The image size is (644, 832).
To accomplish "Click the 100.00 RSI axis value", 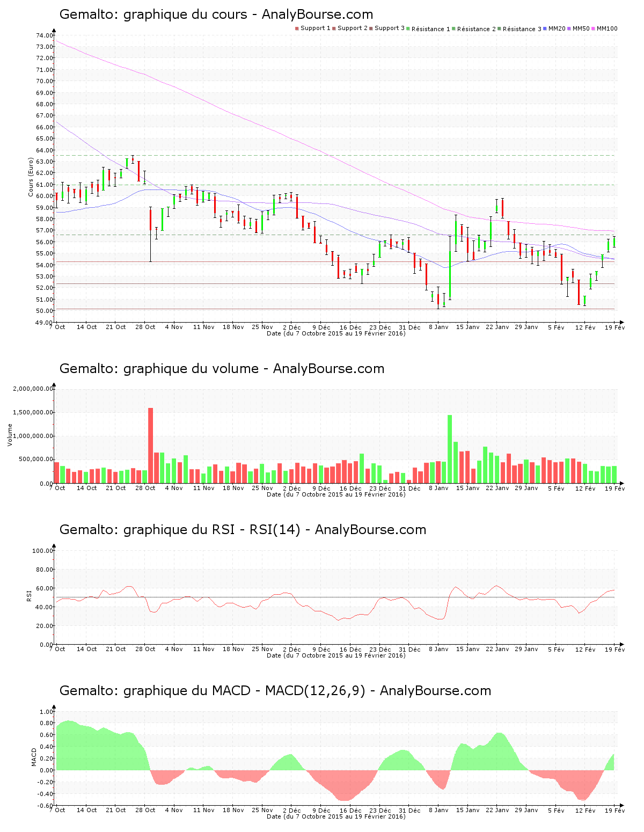I will (43, 551).
